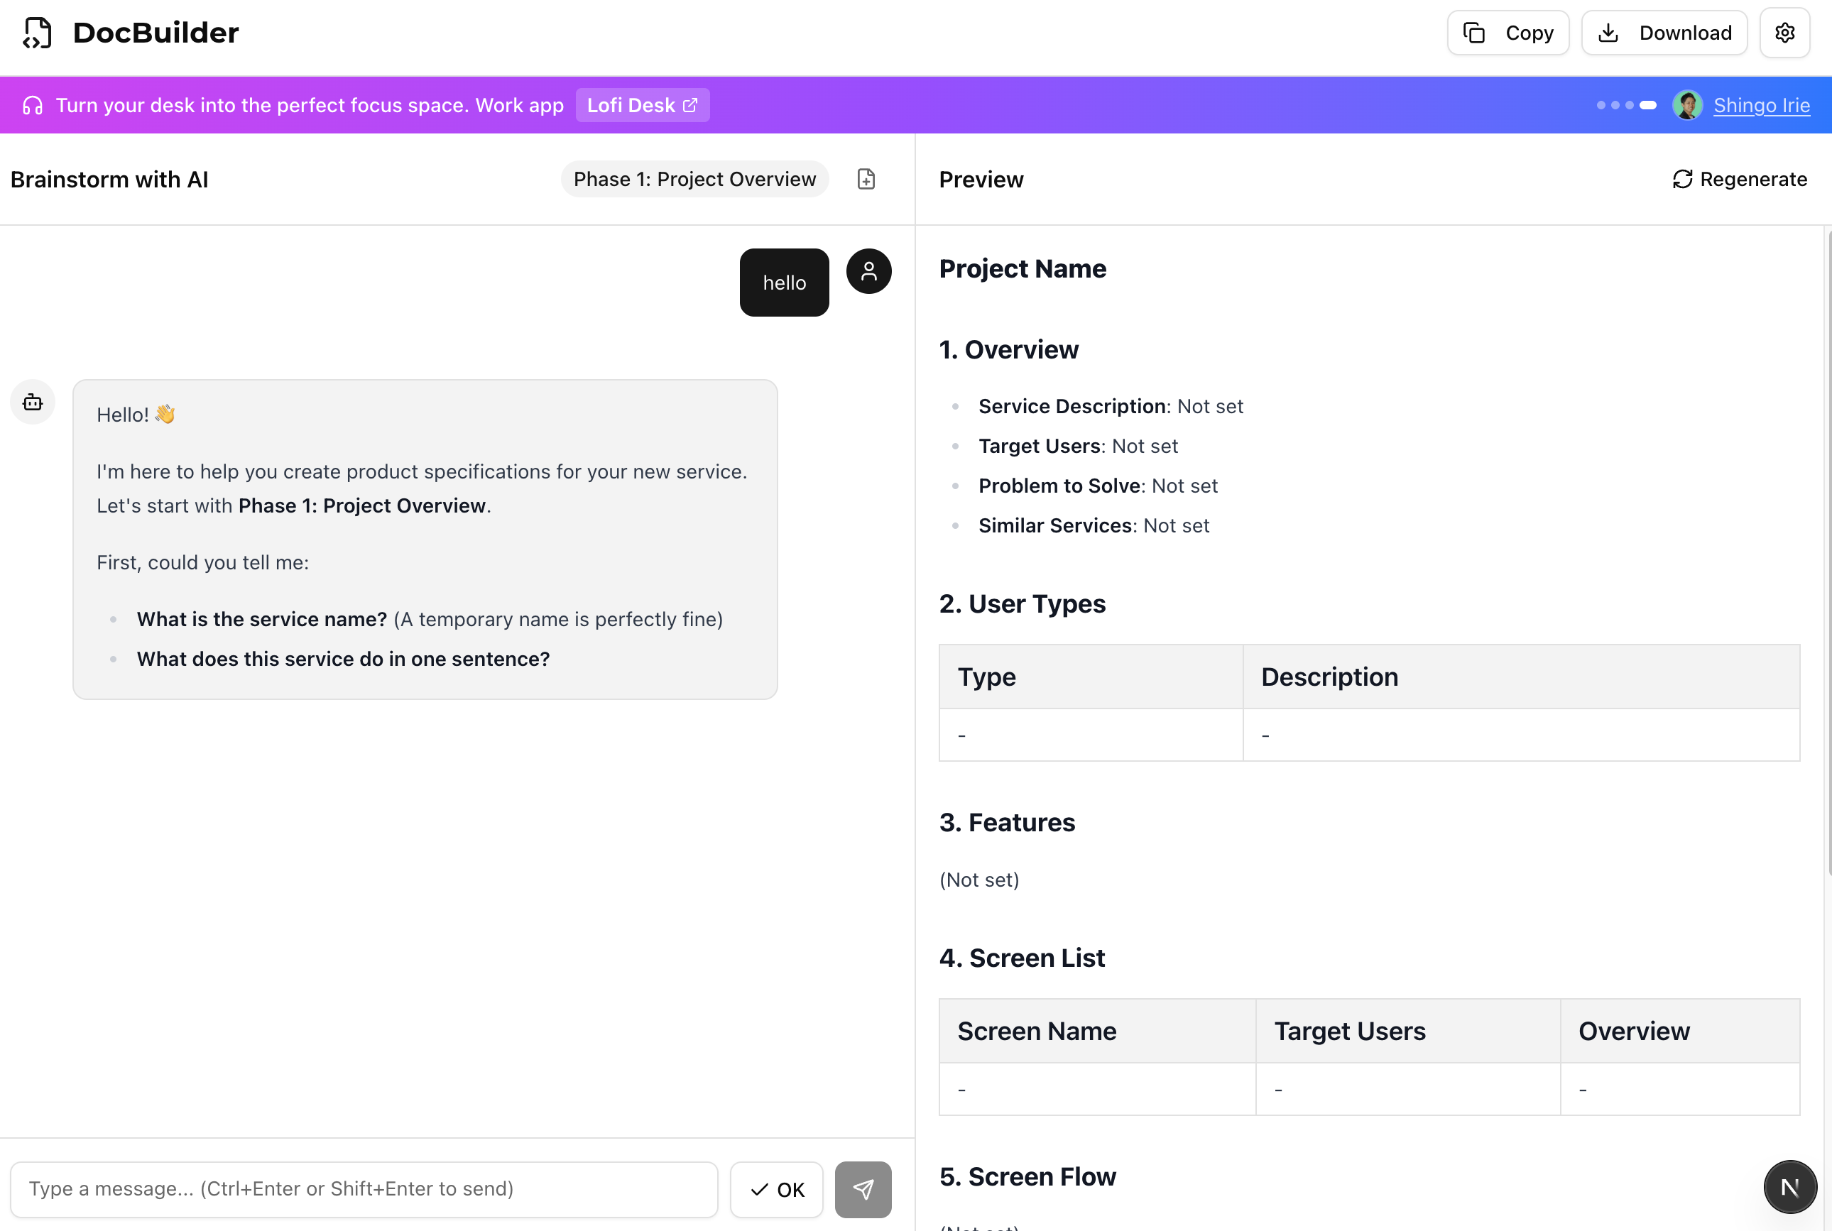This screenshot has height=1231, width=1832.
Task: Select the first banner pagination dot
Action: [x=1603, y=104]
